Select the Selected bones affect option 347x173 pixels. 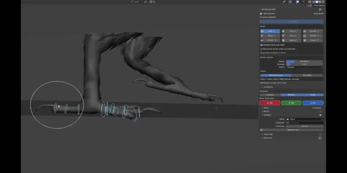tap(276, 75)
